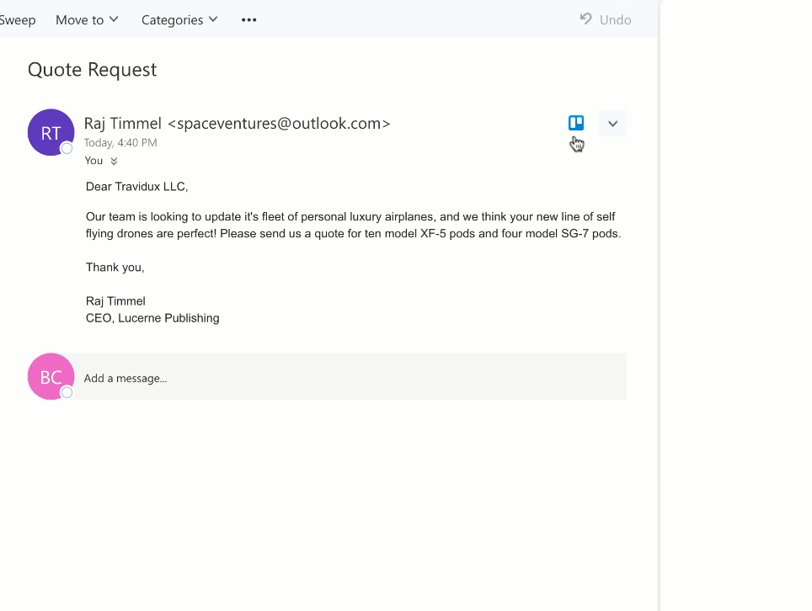This screenshot has width=812, height=611.
Task: Open message actions chevron beside Trello icon
Action: (612, 124)
